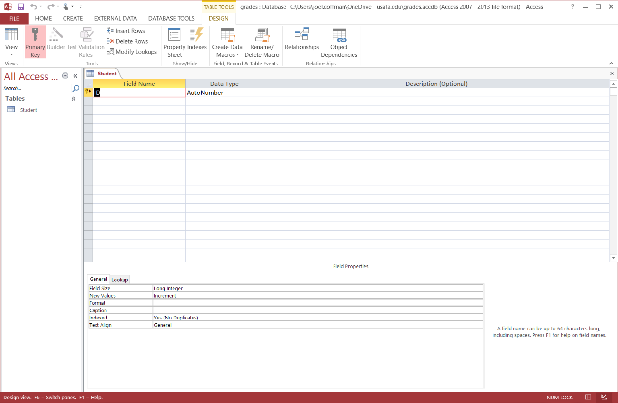Click the Caption property box

click(318, 310)
